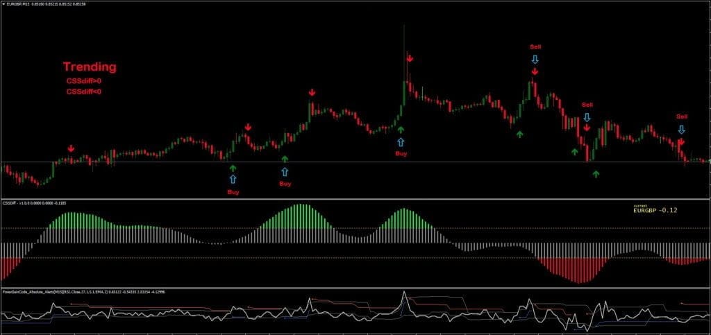Open the EURGBP,M15 chart dropdown triangle

coord(4,3)
